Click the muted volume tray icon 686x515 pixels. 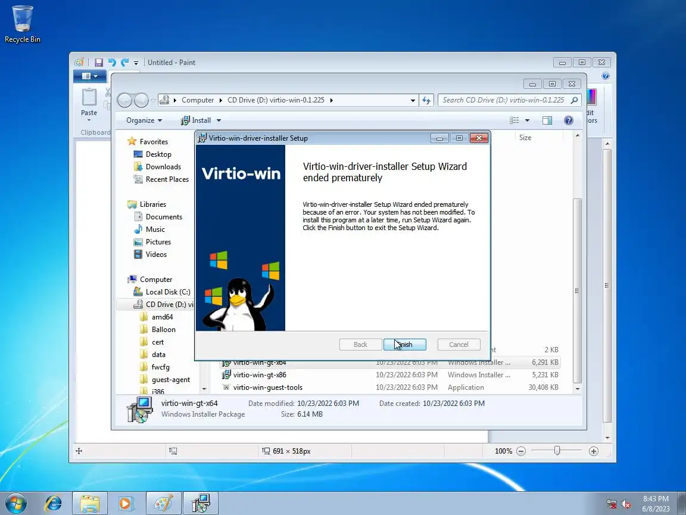(x=626, y=504)
